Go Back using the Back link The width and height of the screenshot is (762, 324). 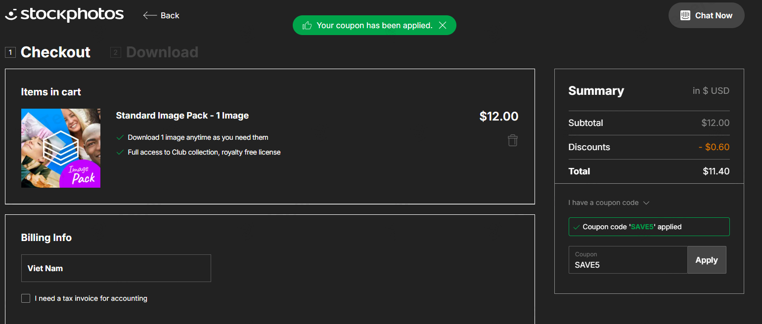coord(161,15)
